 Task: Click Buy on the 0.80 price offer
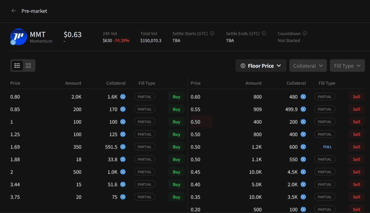(176, 97)
